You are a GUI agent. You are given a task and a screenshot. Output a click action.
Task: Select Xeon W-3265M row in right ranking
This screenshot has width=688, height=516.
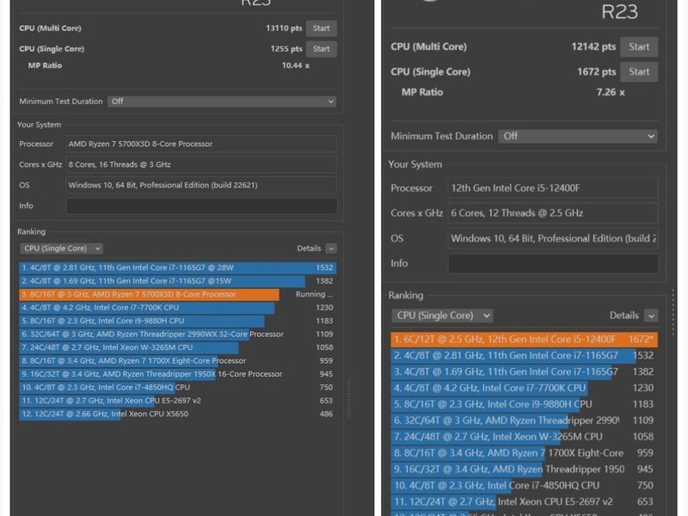[x=525, y=437]
